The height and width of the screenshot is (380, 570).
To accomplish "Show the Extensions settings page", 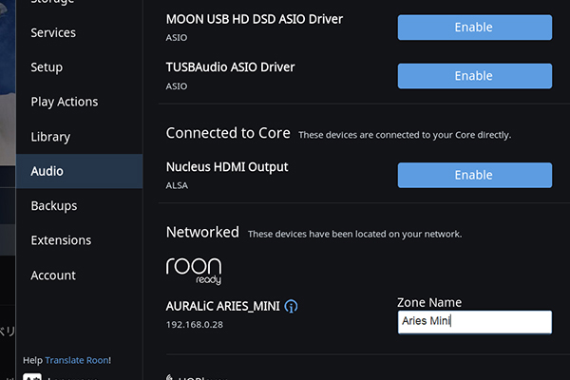I will pos(61,240).
